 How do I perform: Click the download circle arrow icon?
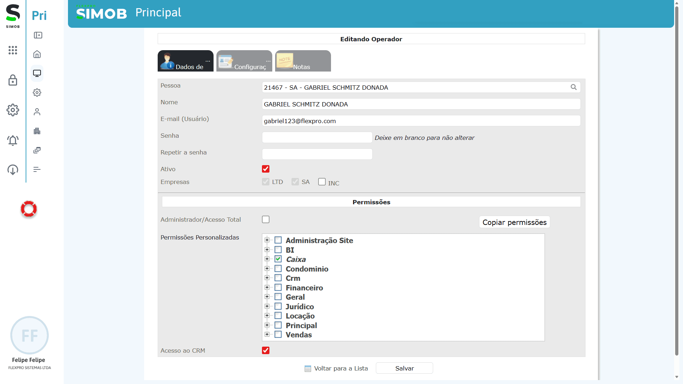[x=13, y=170]
